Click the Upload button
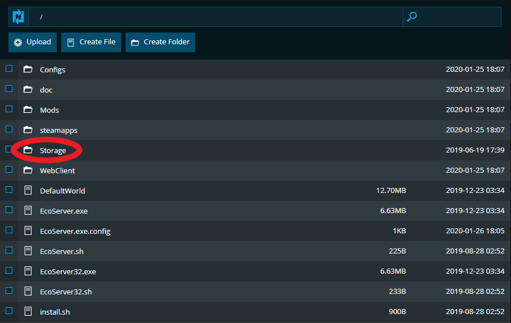 point(33,42)
